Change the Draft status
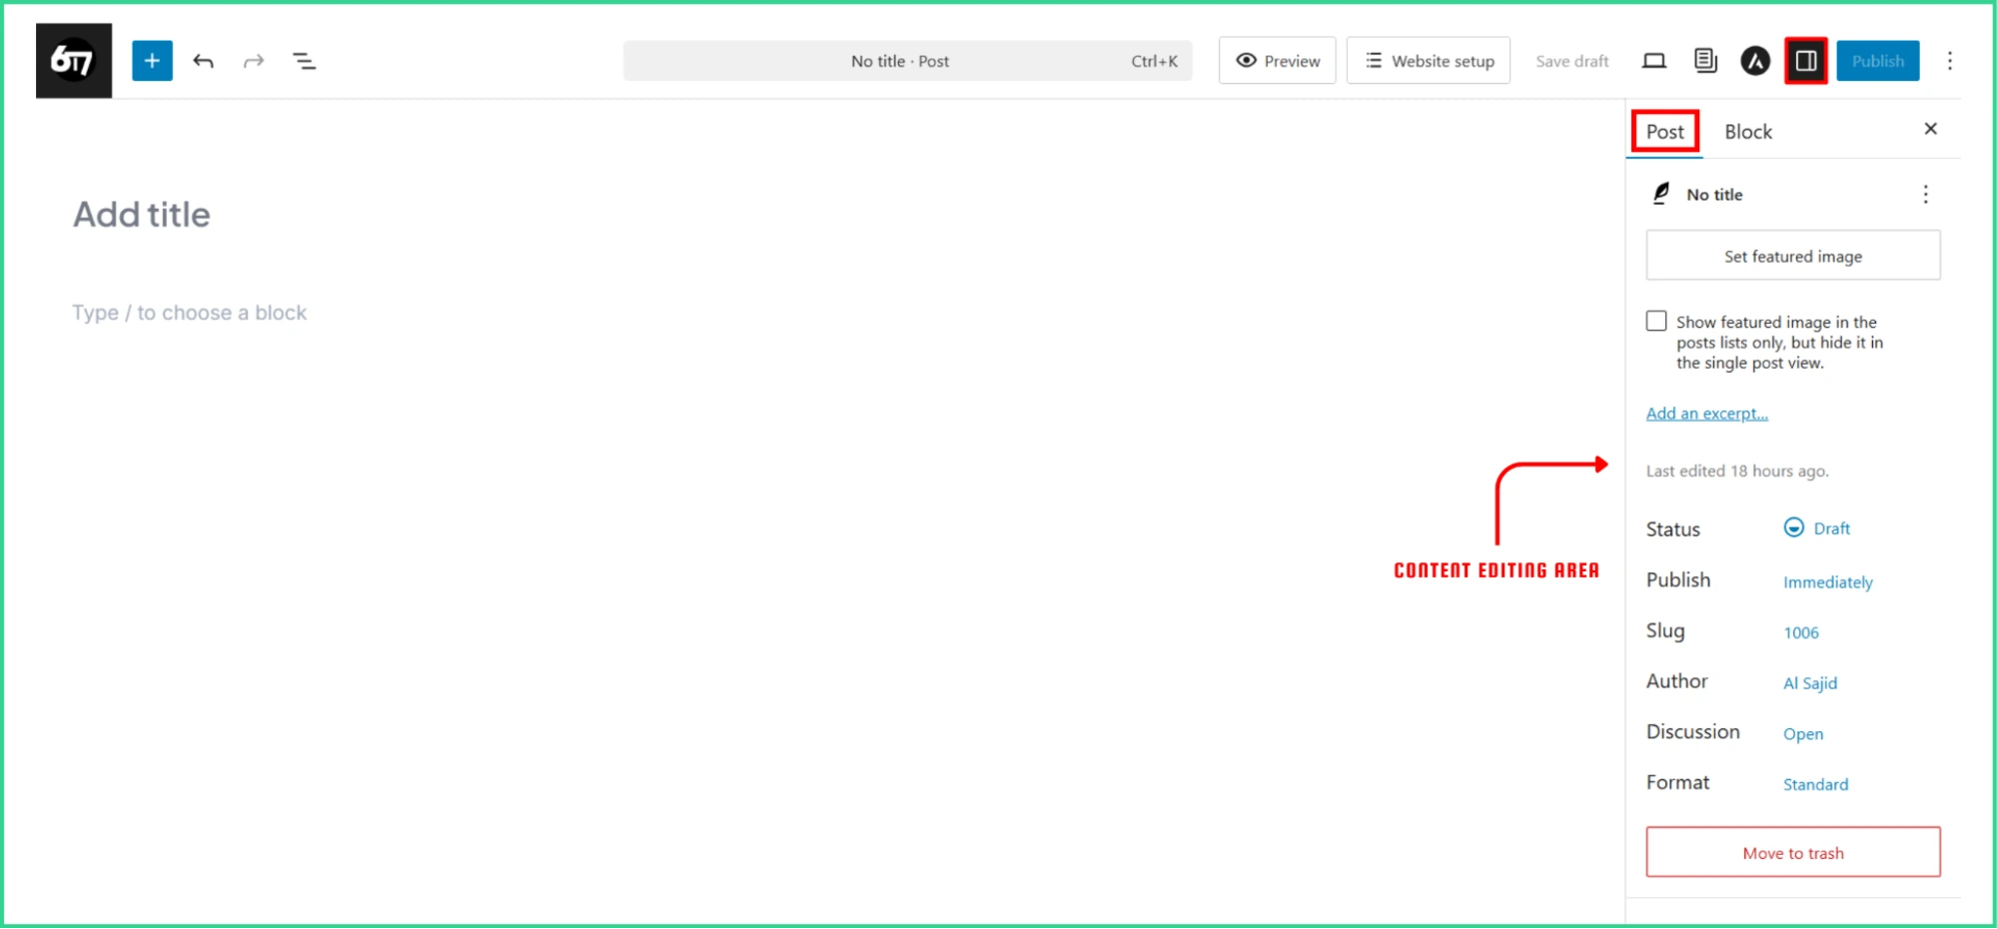The height and width of the screenshot is (929, 1997). 1831,528
